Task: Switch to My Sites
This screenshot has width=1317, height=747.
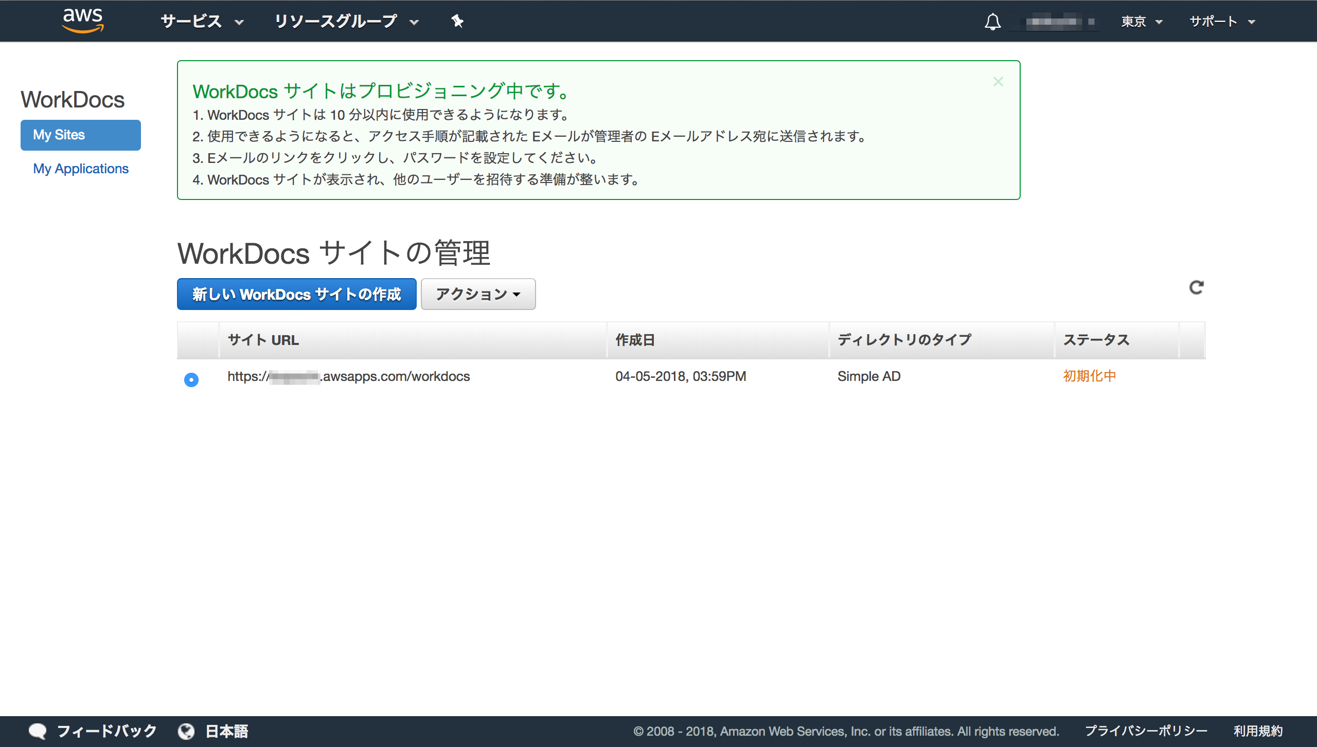Action: click(x=80, y=135)
